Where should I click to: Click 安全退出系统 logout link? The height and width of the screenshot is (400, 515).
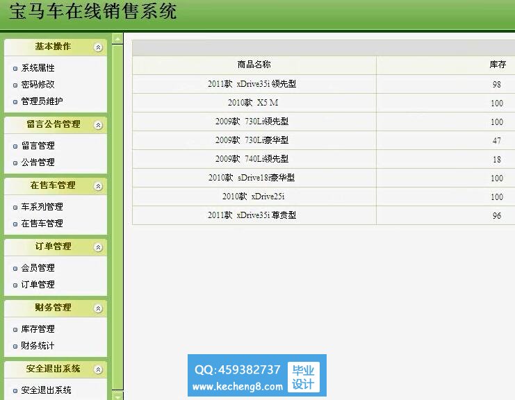click(x=46, y=390)
